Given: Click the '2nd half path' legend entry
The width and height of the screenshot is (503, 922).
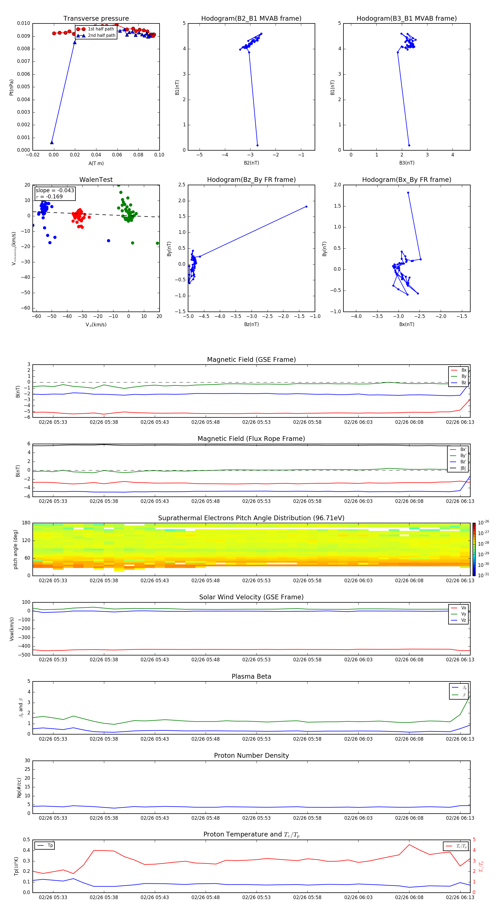Looking at the screenshot, I should click(96, 35).
